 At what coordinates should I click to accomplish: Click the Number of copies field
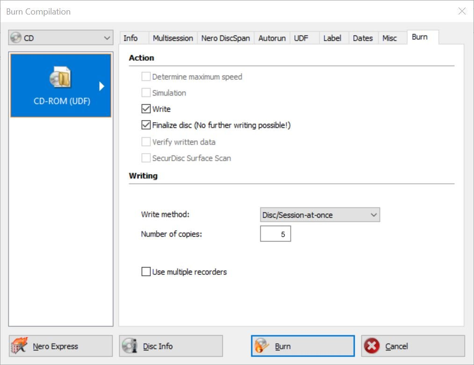275,234
